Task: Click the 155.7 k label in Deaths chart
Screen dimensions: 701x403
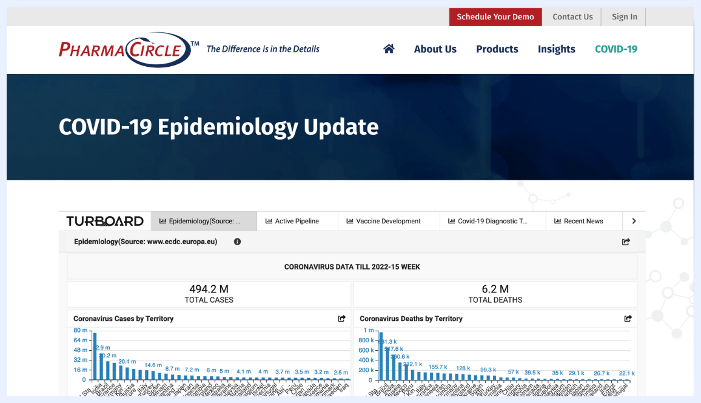Action: pos(438,367)
